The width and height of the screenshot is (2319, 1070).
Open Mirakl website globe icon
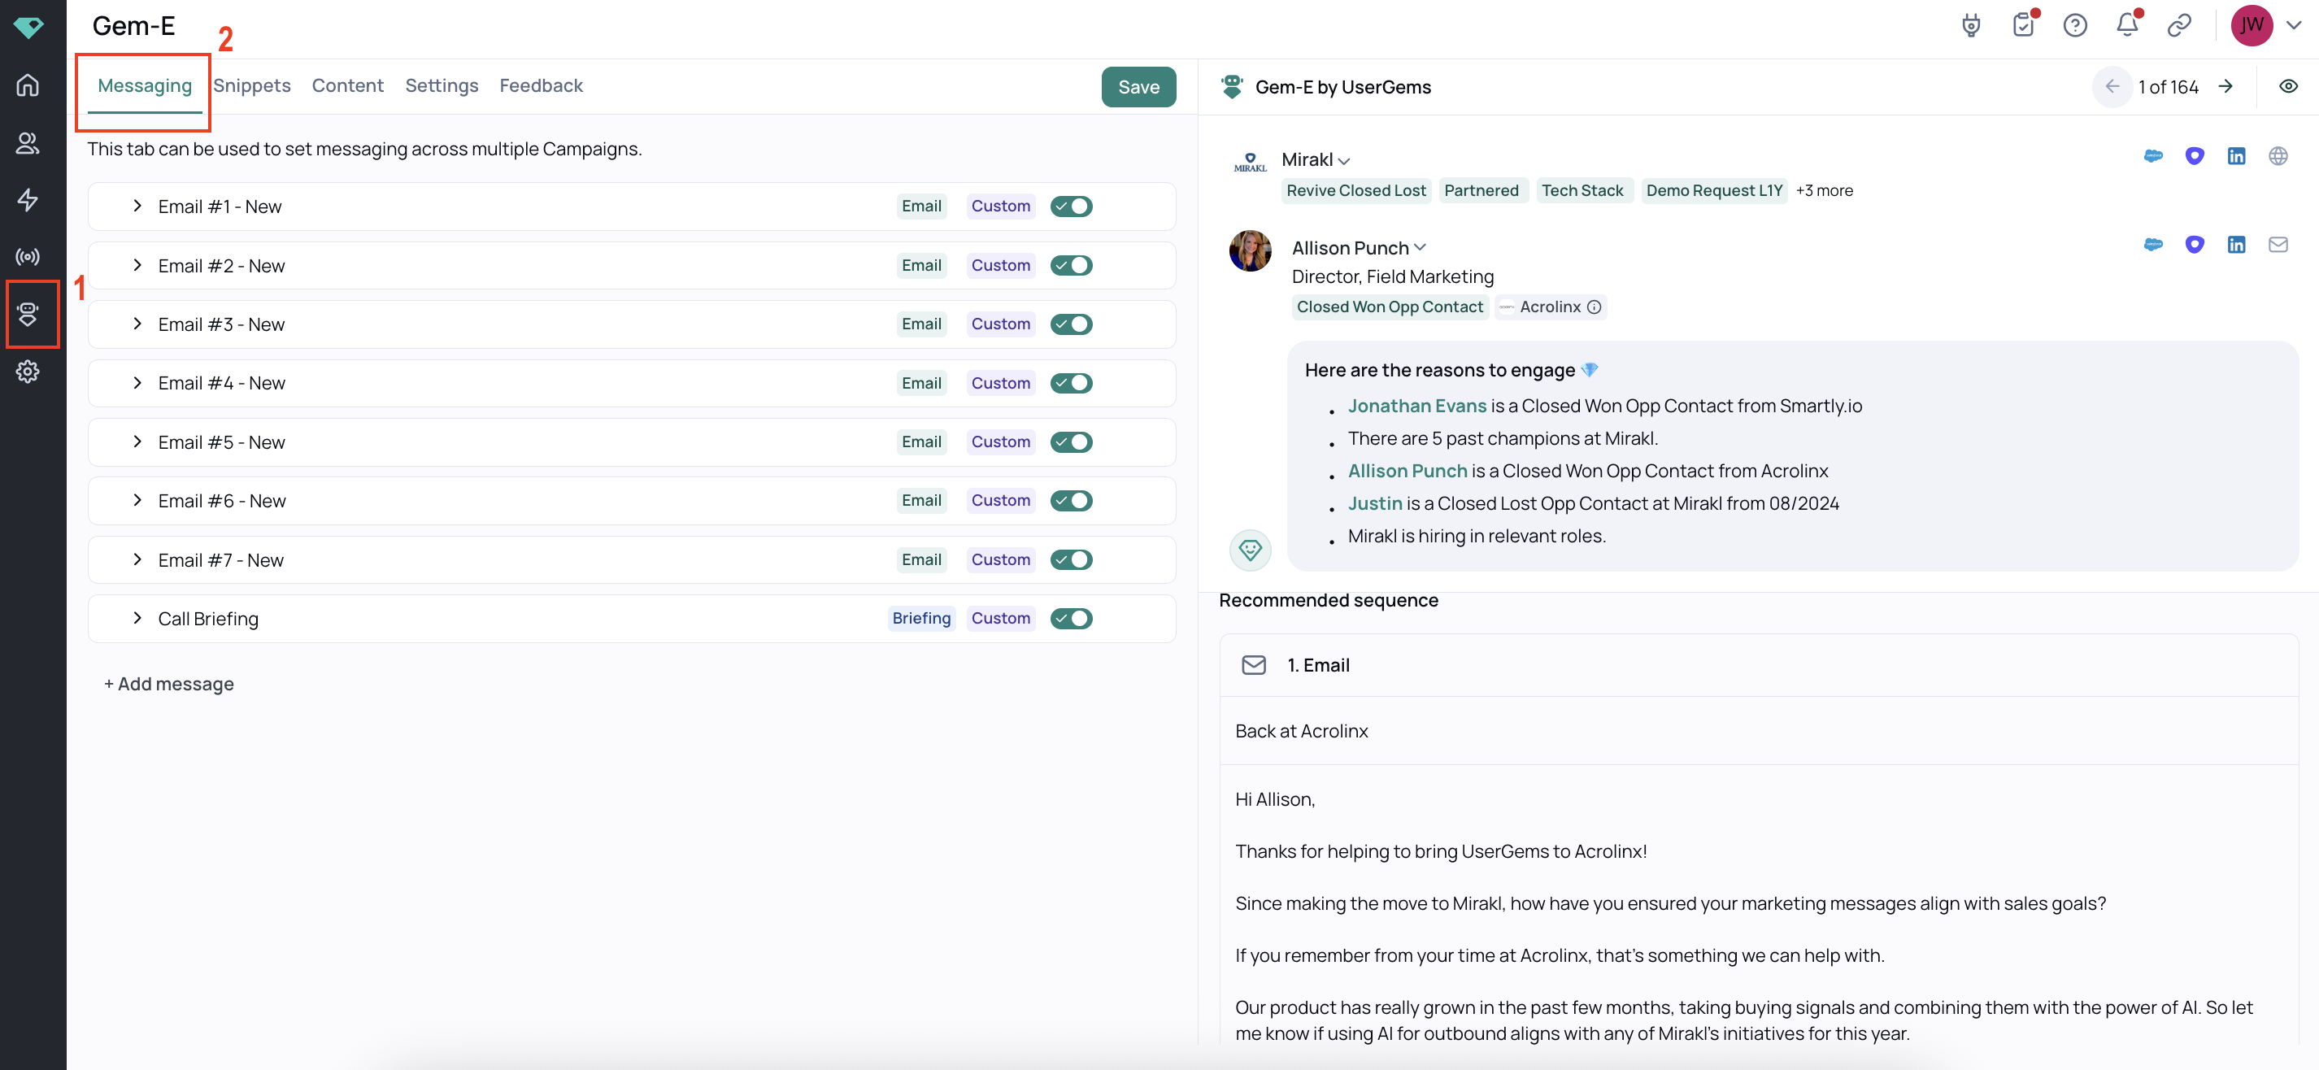[2278, 155]
